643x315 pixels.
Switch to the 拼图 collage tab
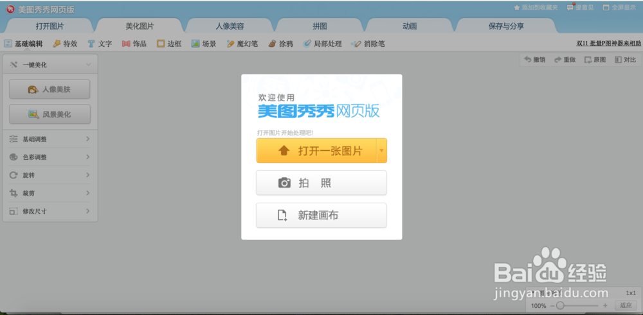pyautogui.click(x=320, y=26)
